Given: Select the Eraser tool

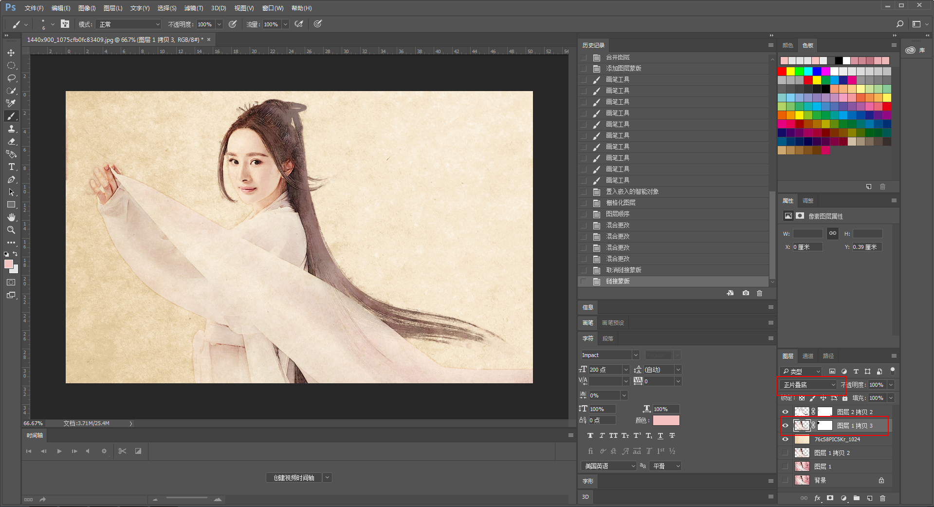Looking at the screenshot, I should pyautogui.click(x=11, y=141).
